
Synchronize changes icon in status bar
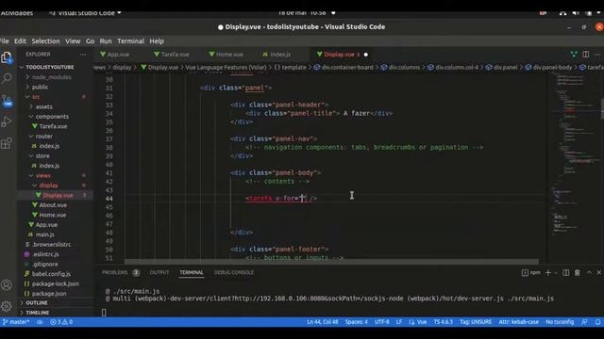pos(40,322)
